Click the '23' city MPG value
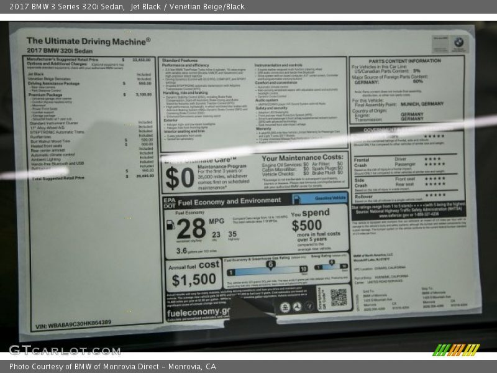 [216, 234]
